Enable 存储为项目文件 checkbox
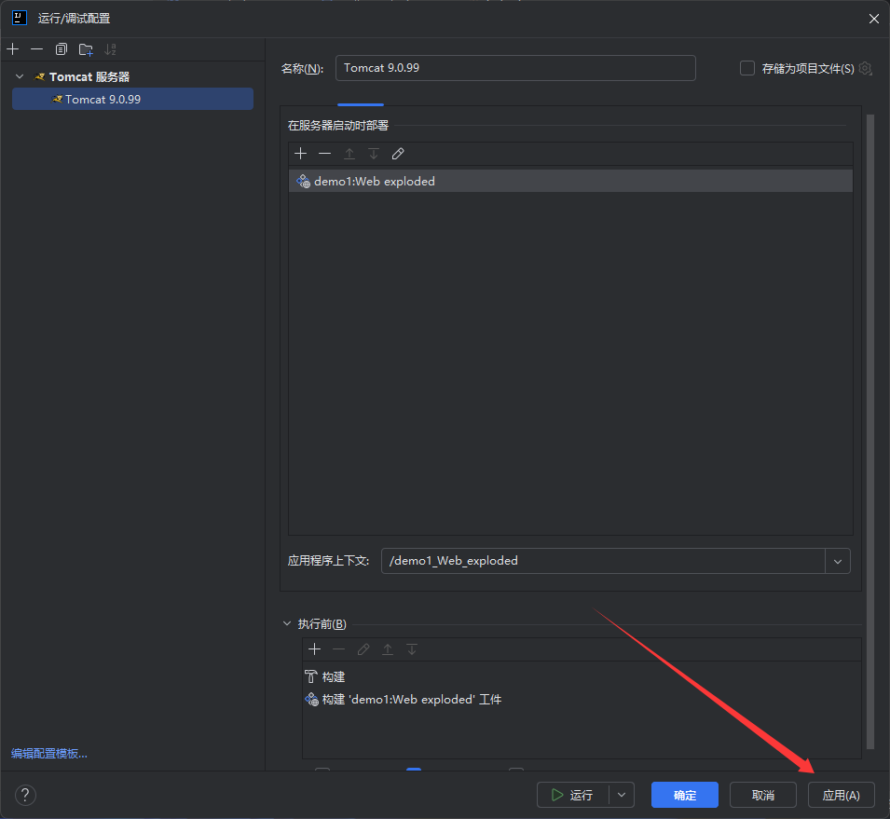This screenshot has width=890, height=819. [x=747, y=69]
